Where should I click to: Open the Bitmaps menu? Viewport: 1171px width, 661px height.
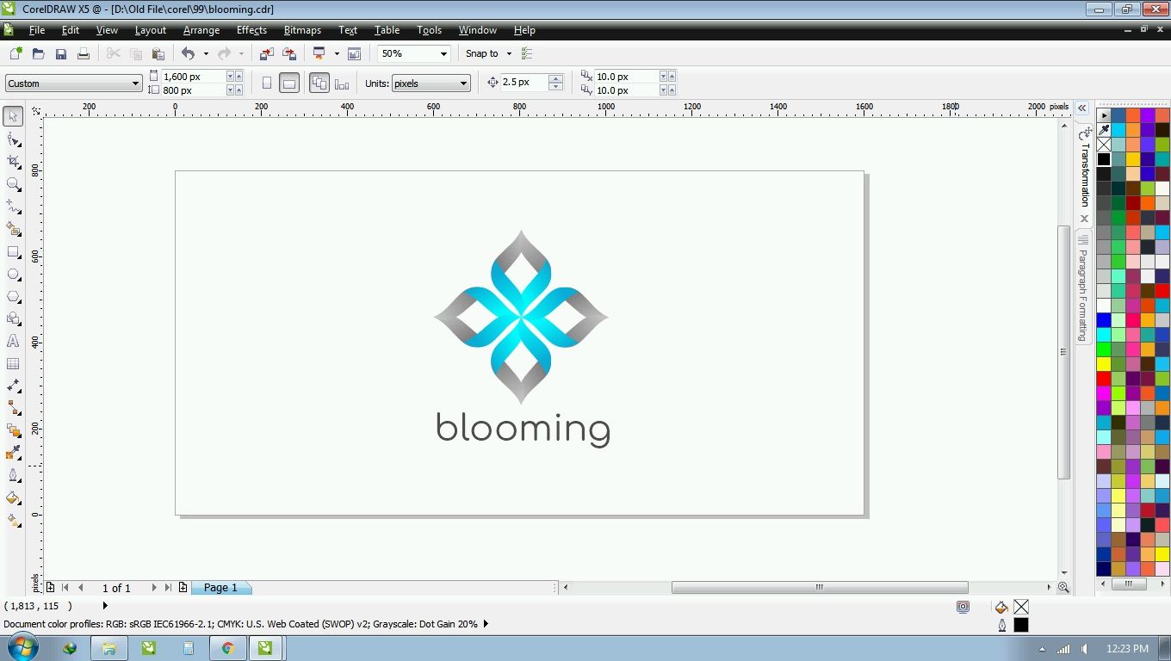pyautogui.click(x=302, y=29)
